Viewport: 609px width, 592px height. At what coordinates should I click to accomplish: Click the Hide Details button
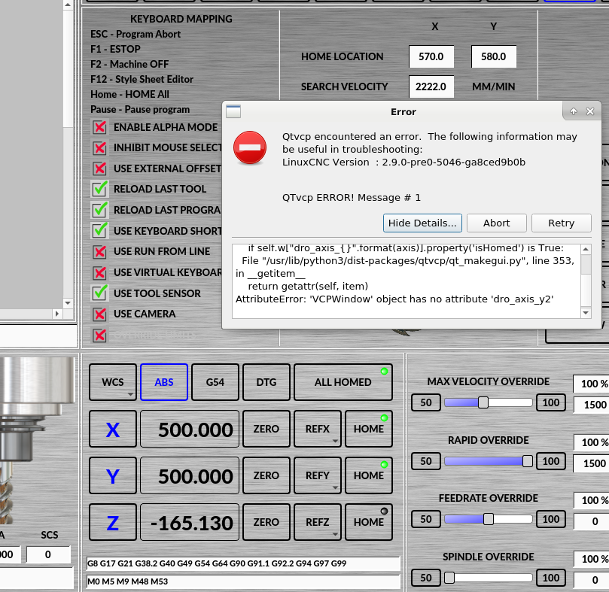tap(422, 223)
